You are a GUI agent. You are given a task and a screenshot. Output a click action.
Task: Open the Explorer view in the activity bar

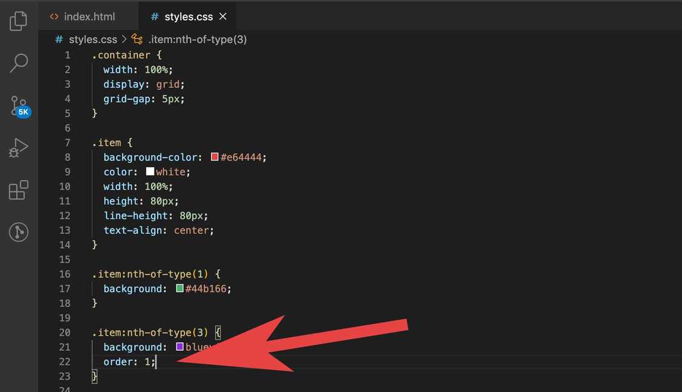click(18, 20)
